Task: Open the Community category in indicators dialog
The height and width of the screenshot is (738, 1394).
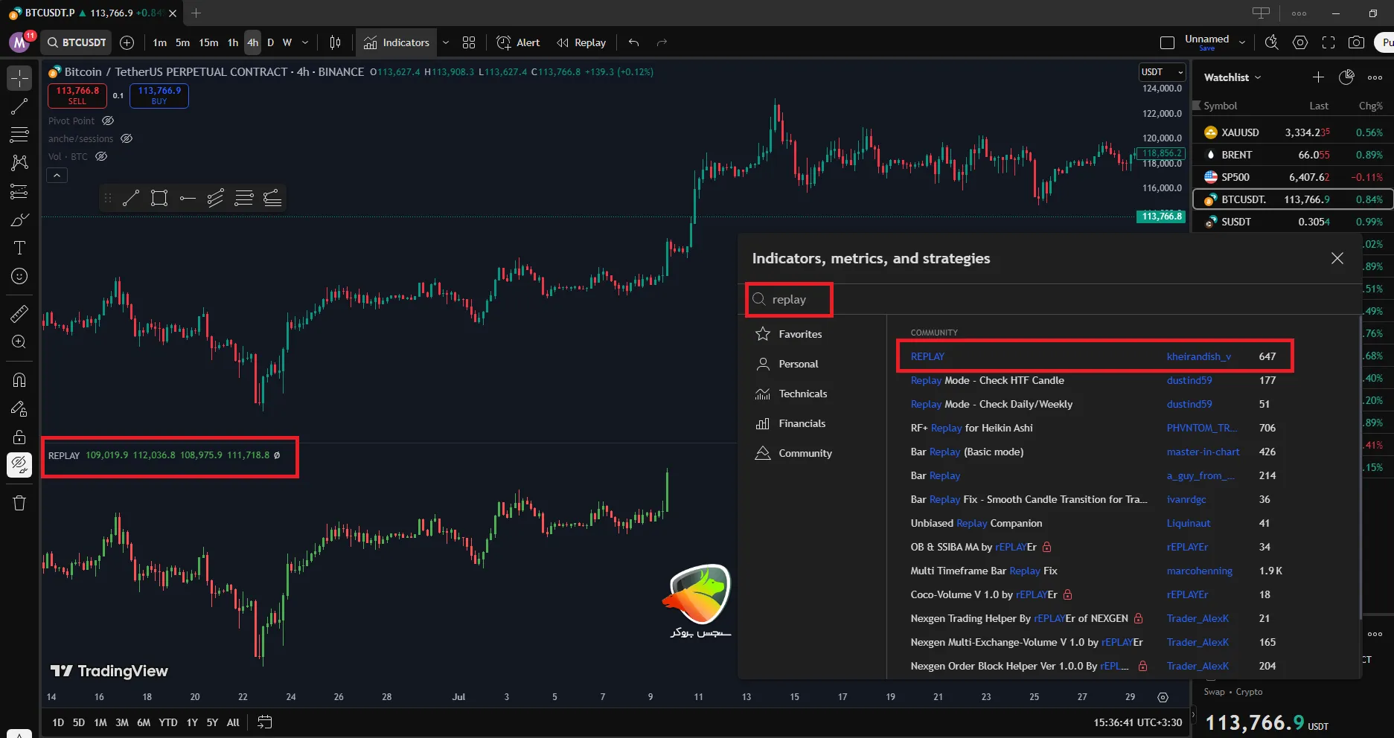Action: click(805, 453)
